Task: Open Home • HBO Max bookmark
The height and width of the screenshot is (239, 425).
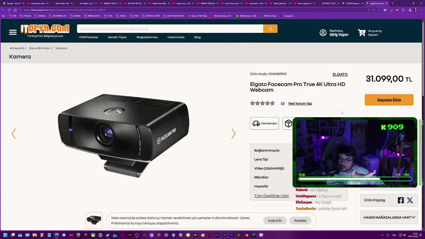Action: [x=198, y=16]
